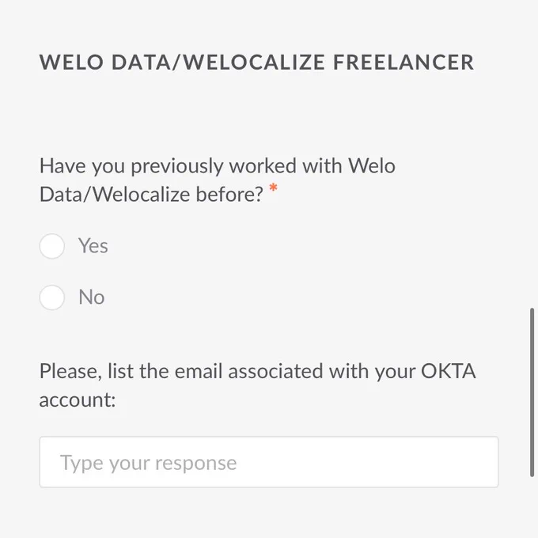Click the word 'Welo' ending the first question line
Image resolution: width=538 pixels, height=538 pixels.
372,165
